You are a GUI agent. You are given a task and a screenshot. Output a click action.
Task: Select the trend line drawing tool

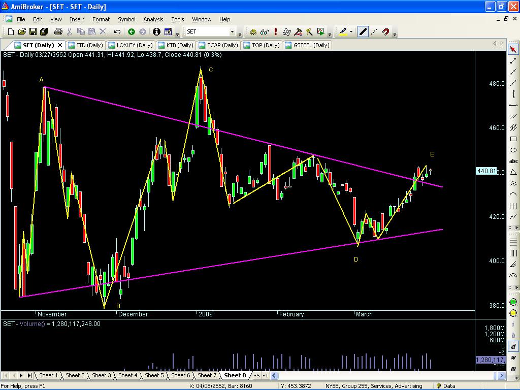coord(513,61)
